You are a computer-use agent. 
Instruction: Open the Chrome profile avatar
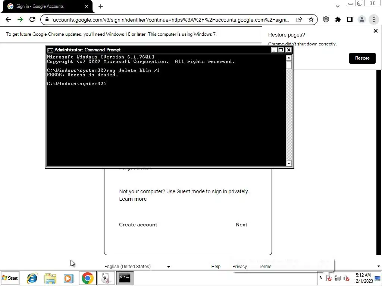(362, 19)
